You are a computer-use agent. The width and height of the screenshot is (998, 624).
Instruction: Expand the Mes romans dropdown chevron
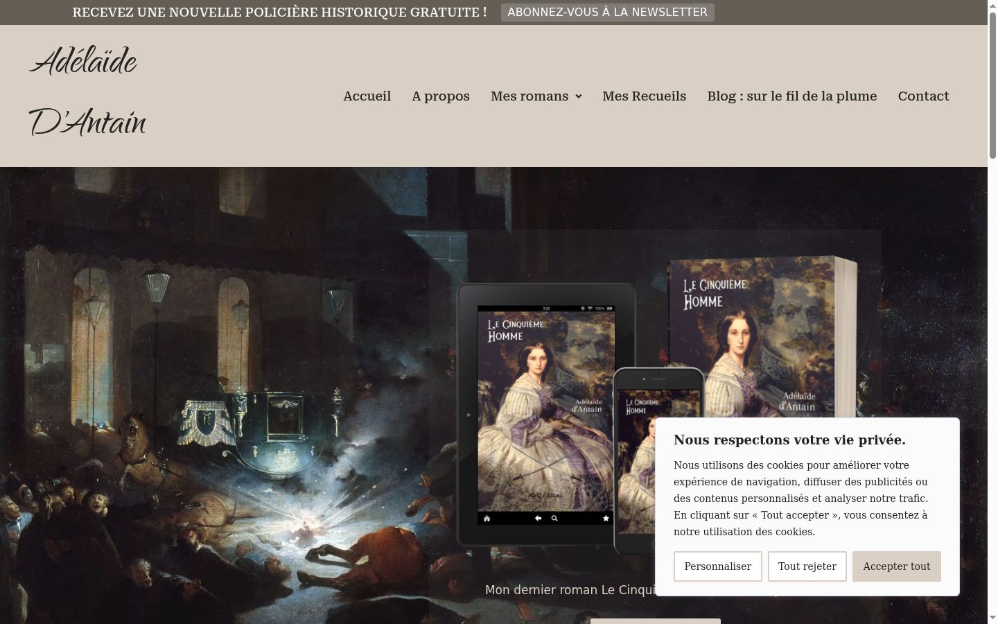(x=578, y=96)
